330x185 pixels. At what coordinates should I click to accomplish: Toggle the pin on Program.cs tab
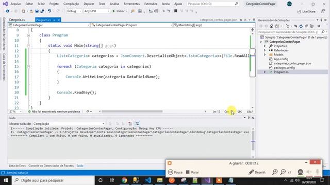54,20
